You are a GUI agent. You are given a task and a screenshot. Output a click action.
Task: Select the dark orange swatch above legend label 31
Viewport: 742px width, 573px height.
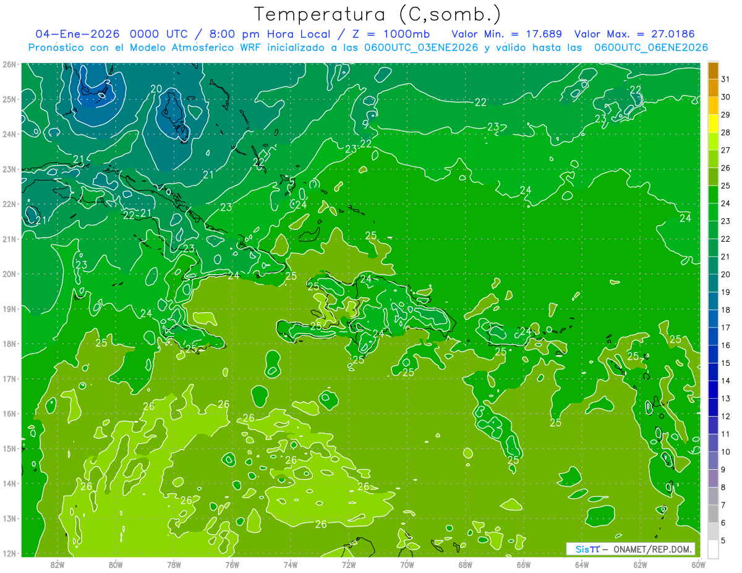pyautogui.click(x=713, y=70)
